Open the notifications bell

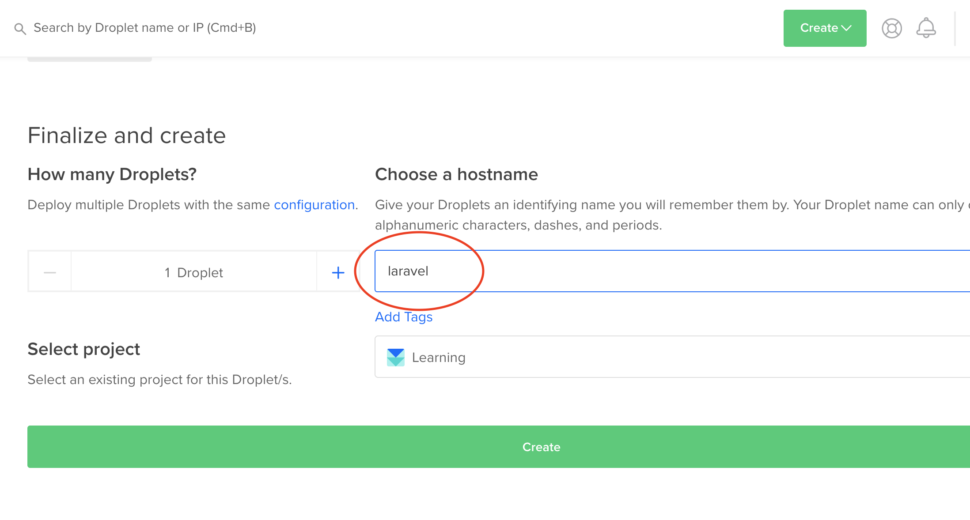coord(926,28)
